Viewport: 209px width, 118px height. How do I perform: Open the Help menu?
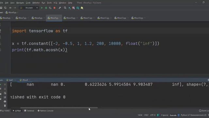(x=70, y=3)
